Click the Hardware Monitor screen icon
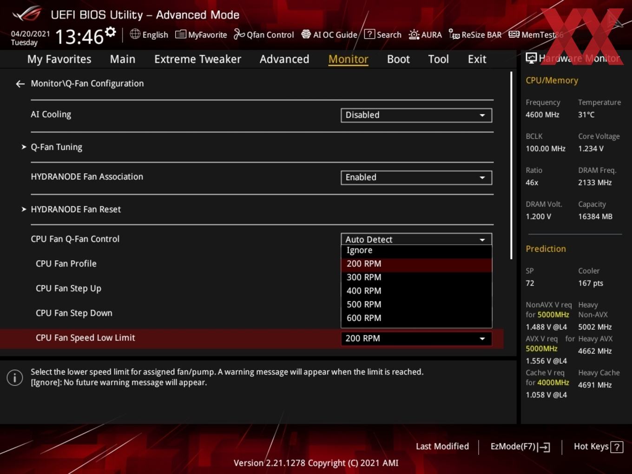Image resolution: width=632 pixels, height=474 pixels. [x=531, y=58]
